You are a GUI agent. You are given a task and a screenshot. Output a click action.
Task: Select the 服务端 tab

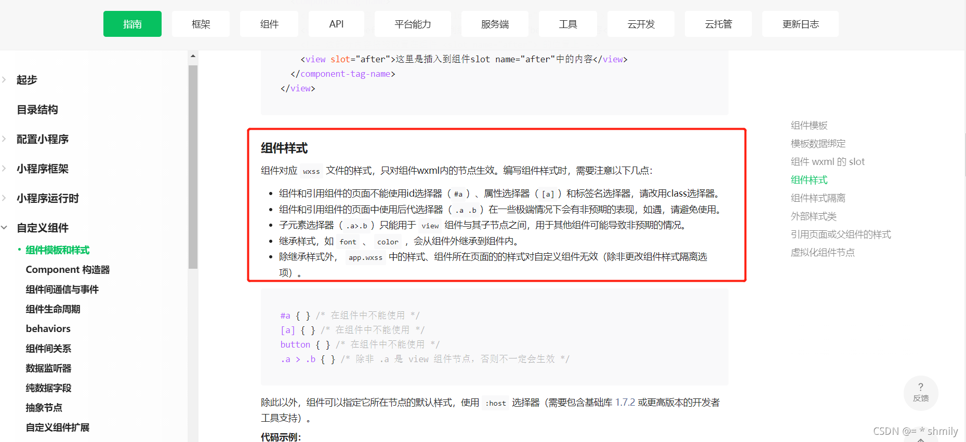(x=495, y=24)
